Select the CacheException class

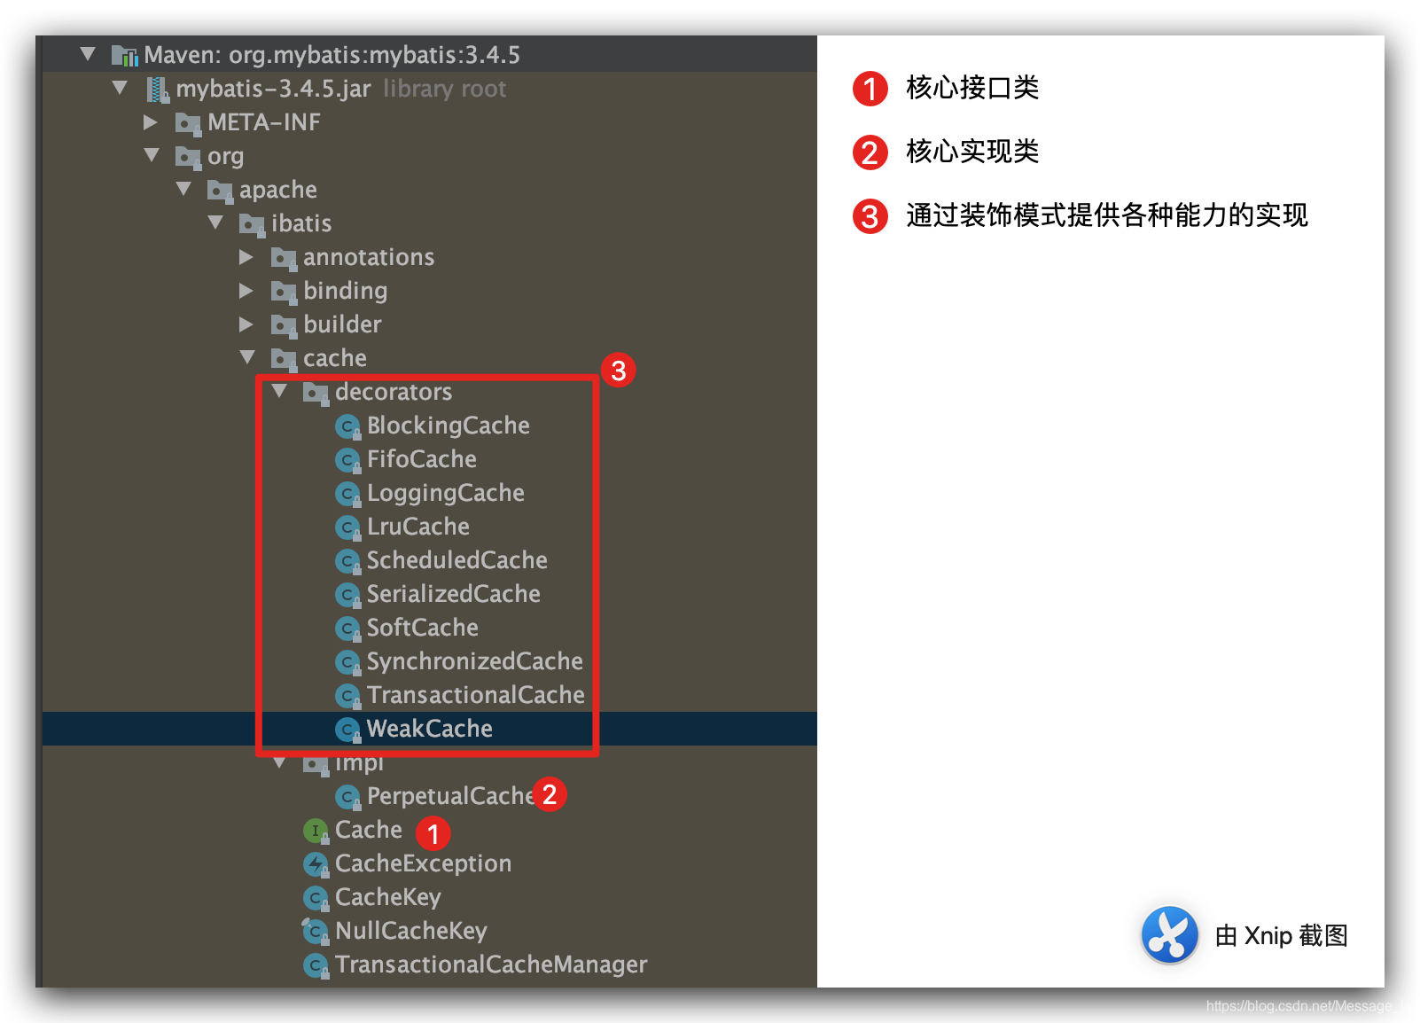point(424,863)
